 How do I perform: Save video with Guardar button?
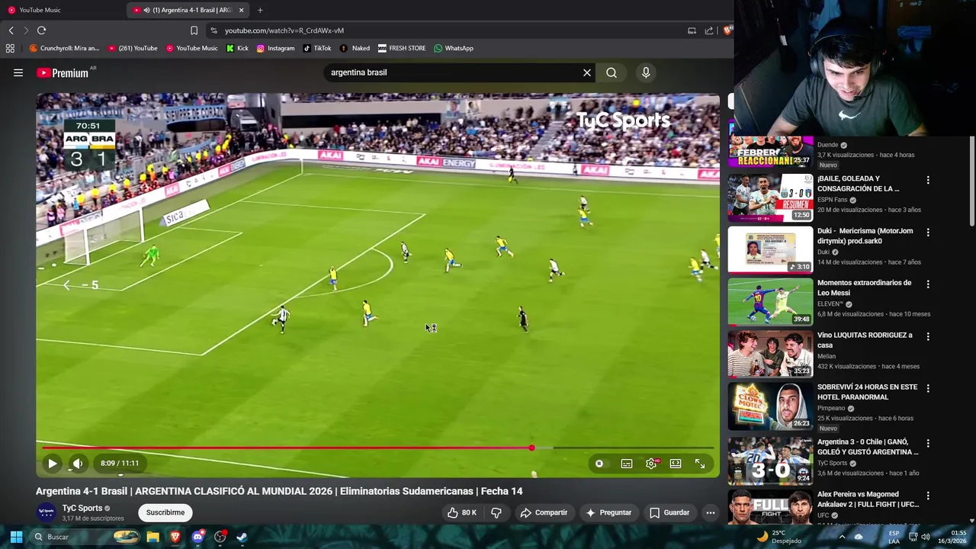[x=669, y=512]
